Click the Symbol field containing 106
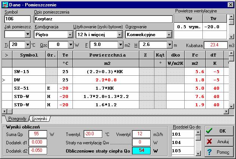This screenshot has width=236, height=159. pyautogui.click(x=17, y=19)
